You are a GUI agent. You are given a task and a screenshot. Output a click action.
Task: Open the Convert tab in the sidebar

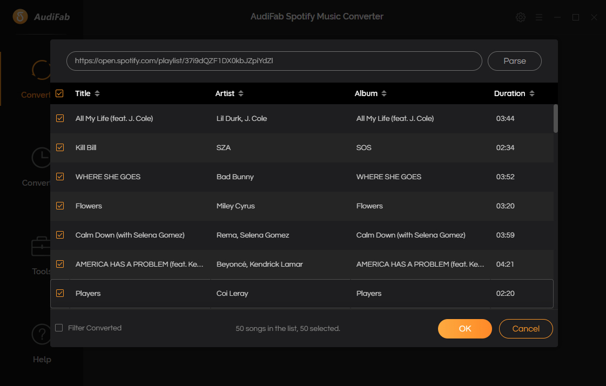36,79
